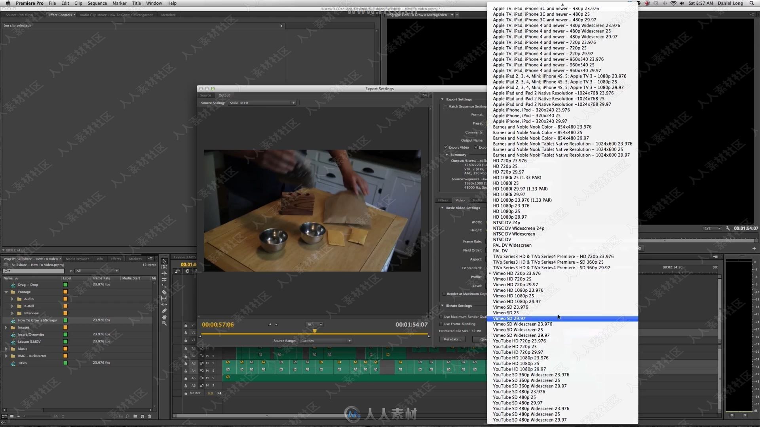Click the Wi-Fi status icon
The height and width of the screenshot is (427, 760).
[673, 3]
